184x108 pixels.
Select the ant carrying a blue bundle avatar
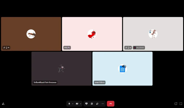click(153, 34)
